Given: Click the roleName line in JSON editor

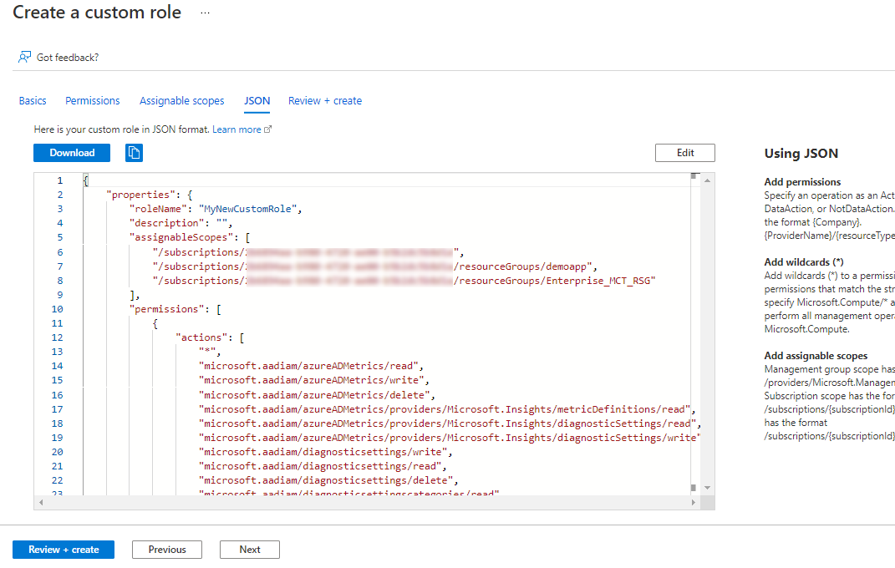Looking at the screenshot, I should click(x=215, y=209).
